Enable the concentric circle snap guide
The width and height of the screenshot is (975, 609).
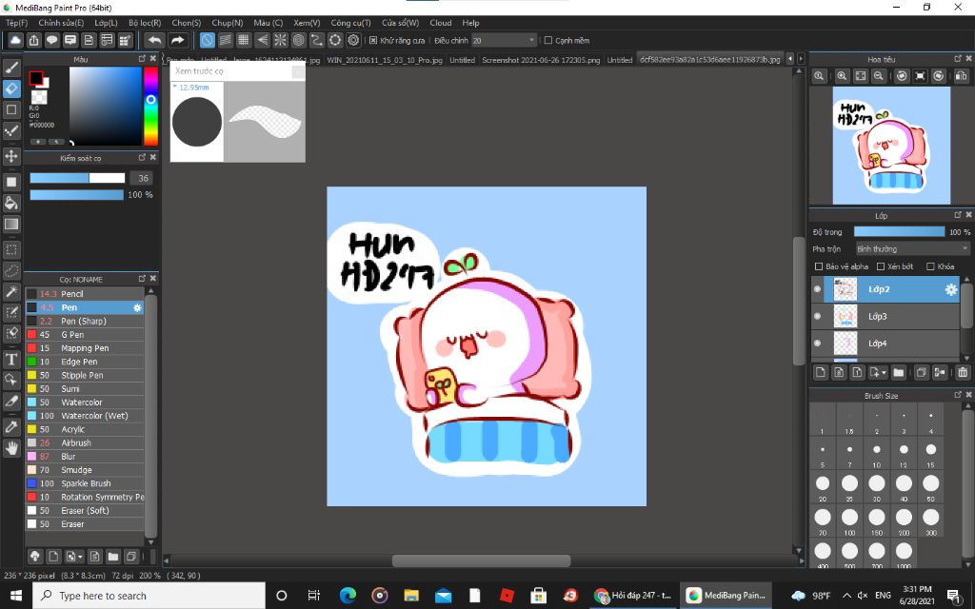[298, 40]
